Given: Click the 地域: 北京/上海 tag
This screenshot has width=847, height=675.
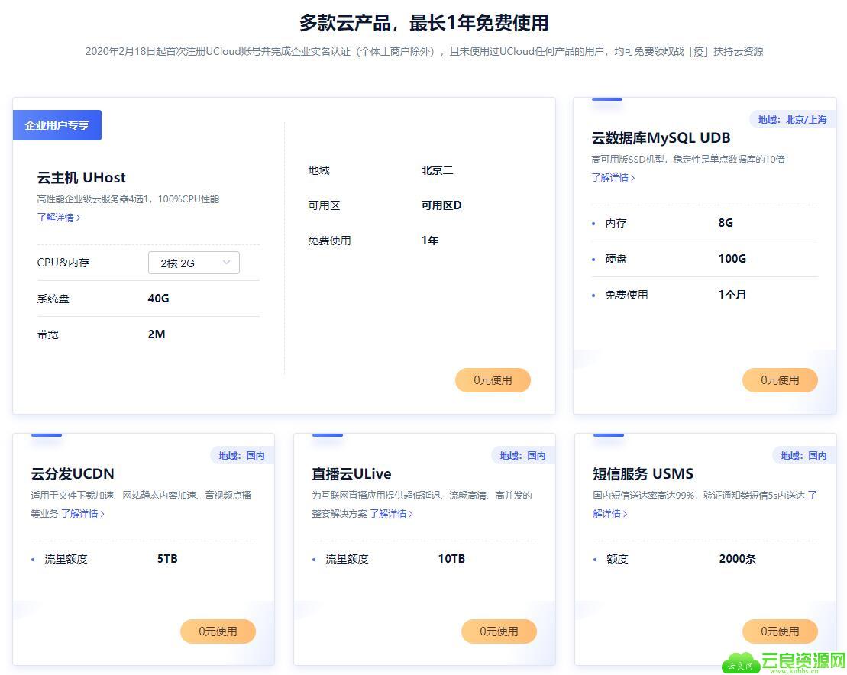Looking at the screenshot, I should 793,120.
